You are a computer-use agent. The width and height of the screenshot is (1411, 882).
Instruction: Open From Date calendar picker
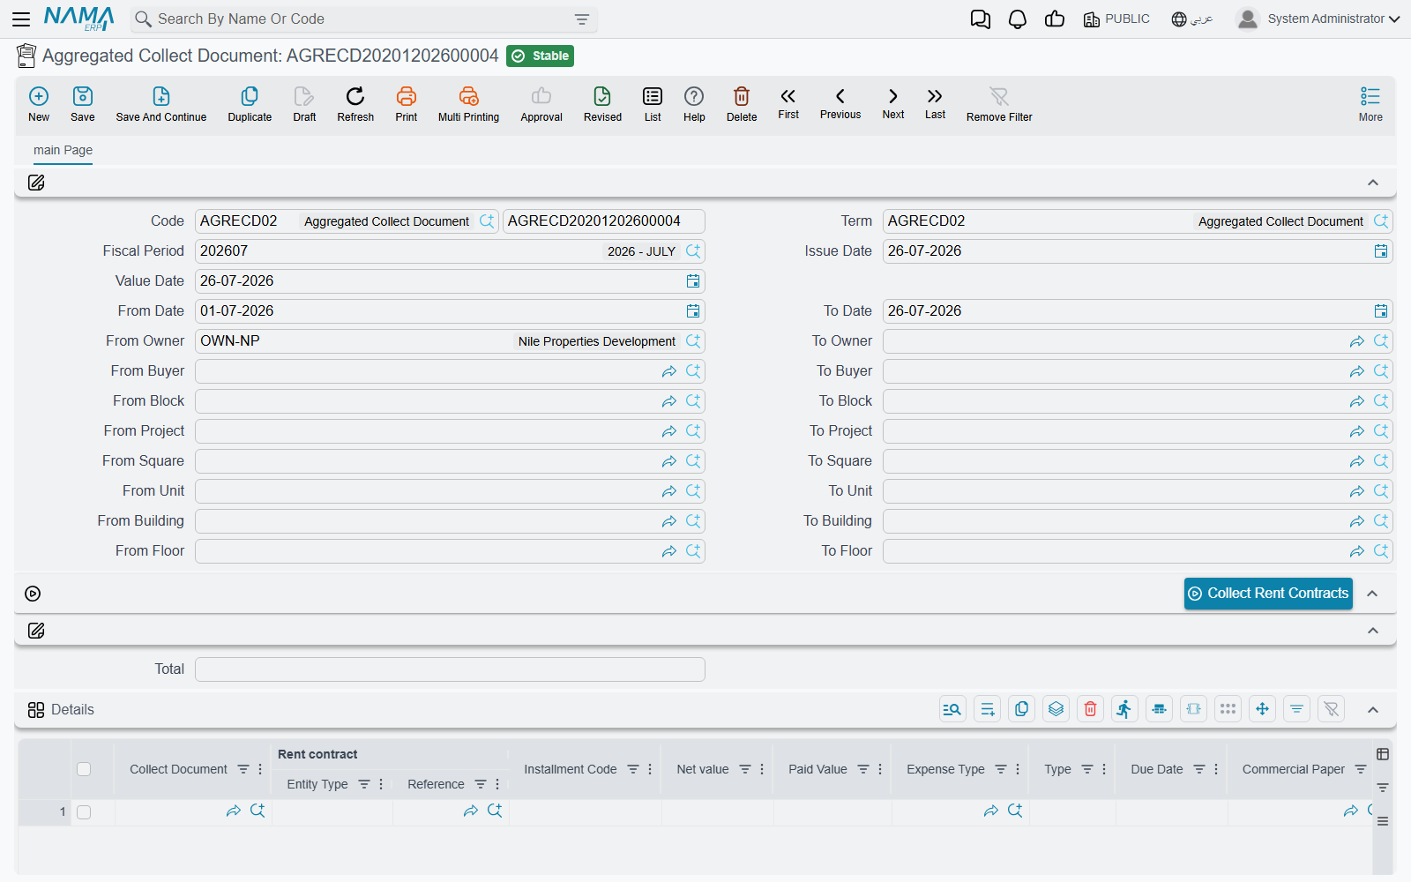[693, 311]
